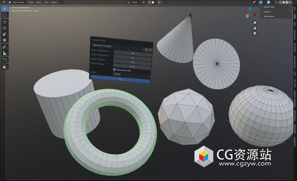Select the icosphere object in viewport

187,117
